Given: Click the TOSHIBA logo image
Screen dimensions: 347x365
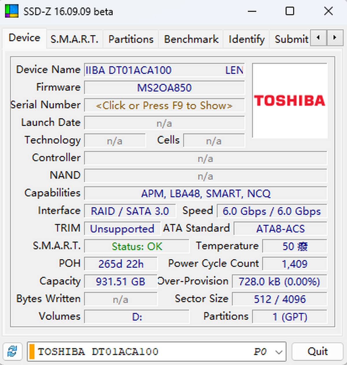Looking at the screenshot, I should coord(290,100).
